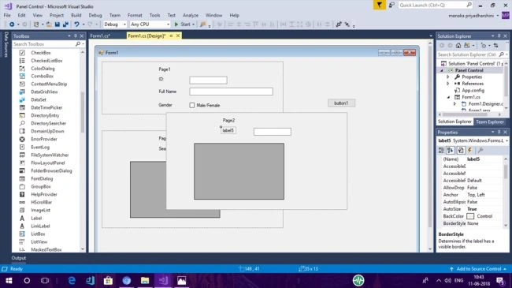Select the CheckBox control in Toolbox
The image size is (512, 288).
[40, 53]
